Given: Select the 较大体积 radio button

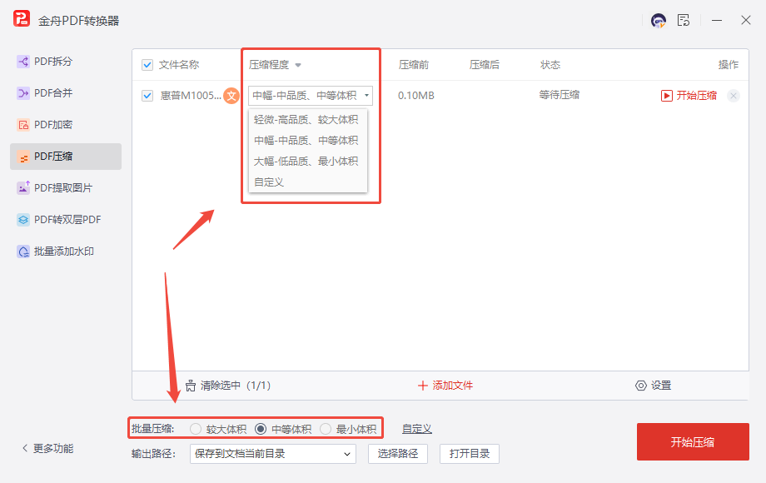Looking at the screenshot, I should [x=196, y=429].
